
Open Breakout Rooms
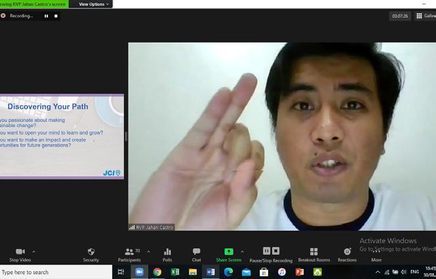pos(314,255)
